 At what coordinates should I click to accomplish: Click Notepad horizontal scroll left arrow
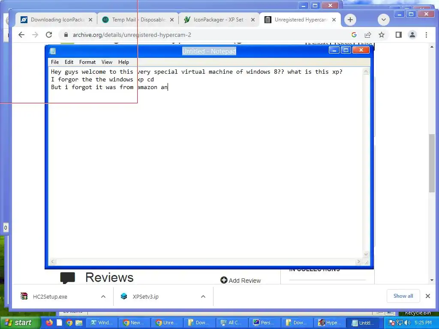tap(52, 262)
